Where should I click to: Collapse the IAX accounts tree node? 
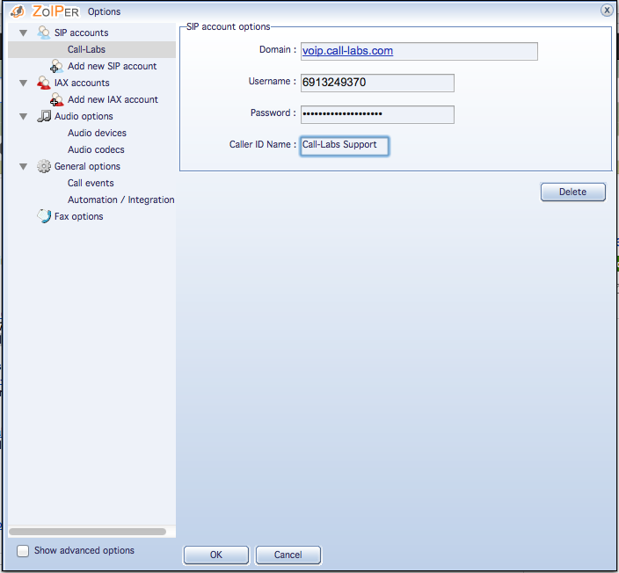(x=23, y=83)
